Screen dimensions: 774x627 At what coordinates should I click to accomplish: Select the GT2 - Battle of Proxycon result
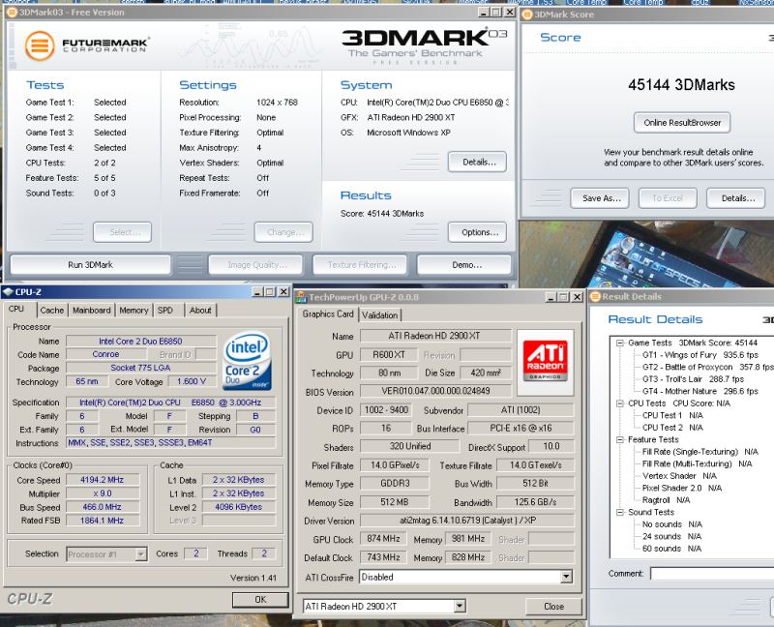pos(708,367)
